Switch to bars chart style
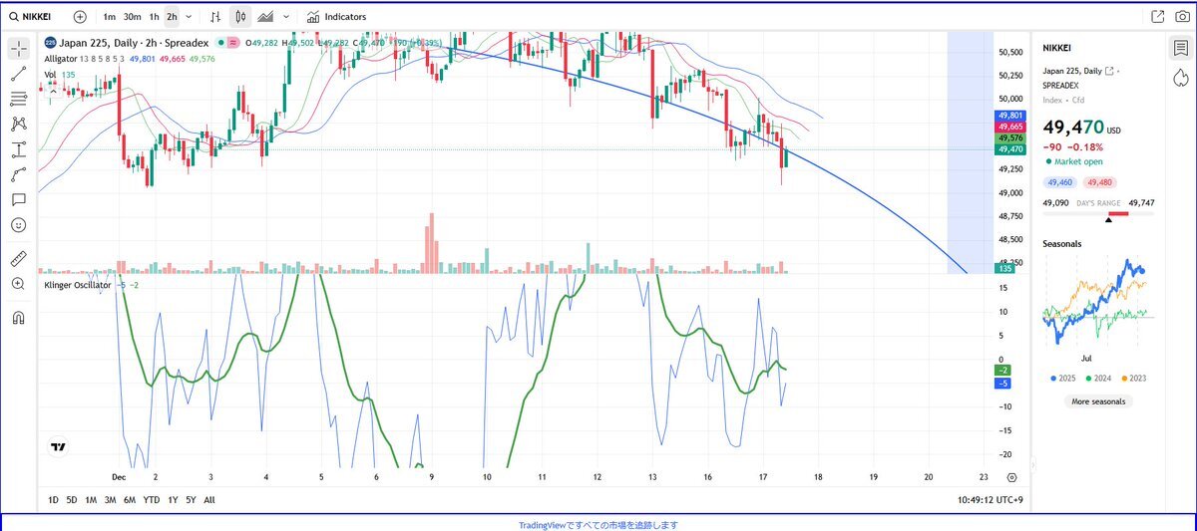 [215, 17]
